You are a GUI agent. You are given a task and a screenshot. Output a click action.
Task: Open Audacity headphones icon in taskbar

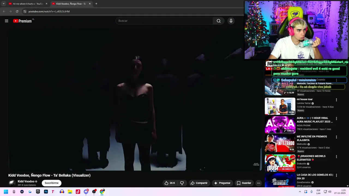[62, 192]
